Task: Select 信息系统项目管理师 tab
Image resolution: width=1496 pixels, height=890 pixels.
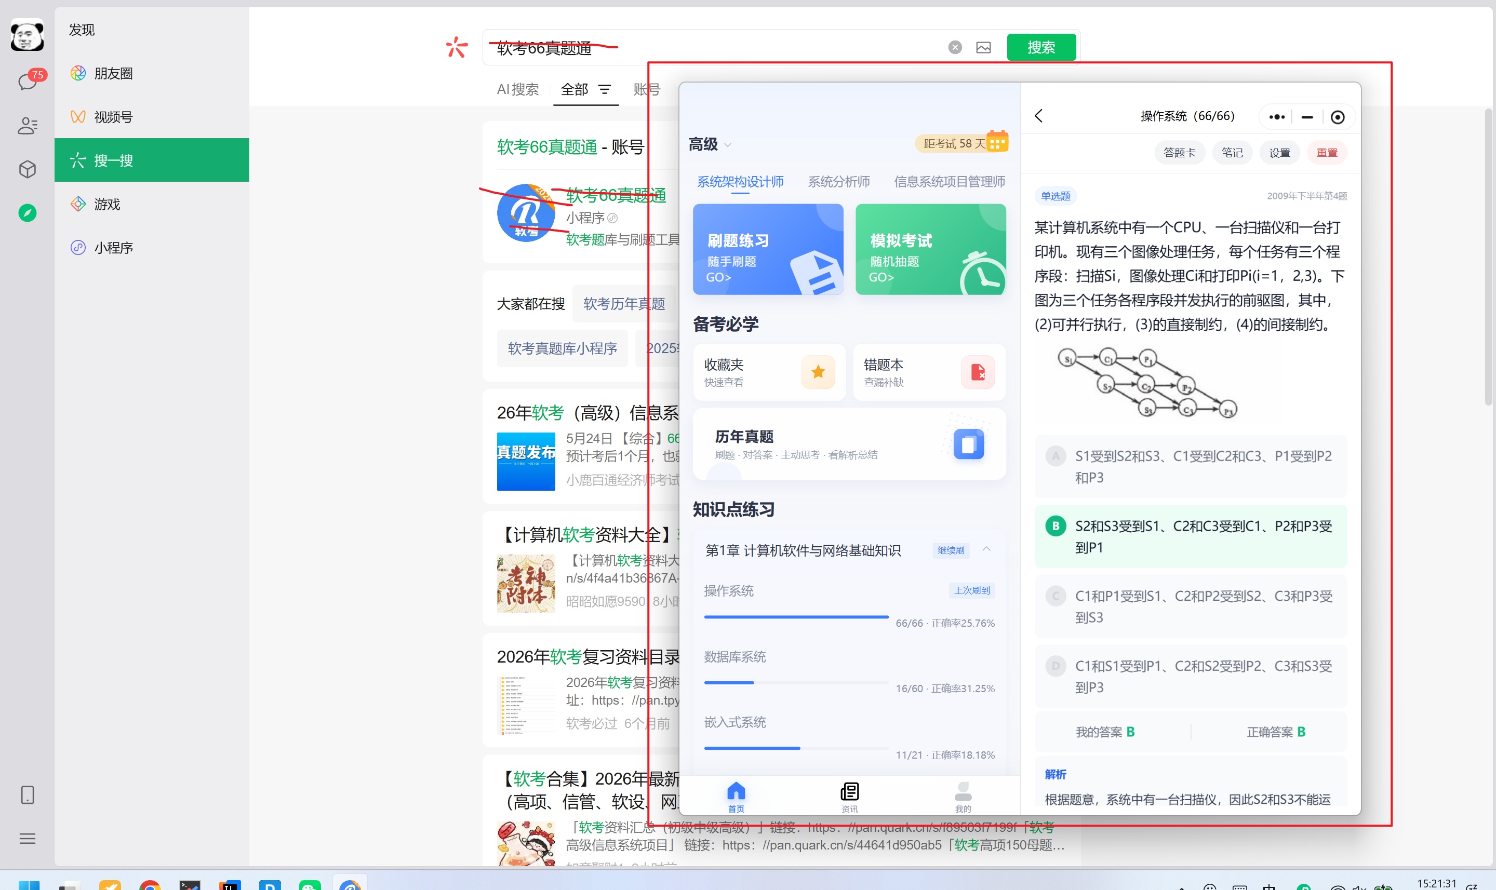Action: [949, 182]
